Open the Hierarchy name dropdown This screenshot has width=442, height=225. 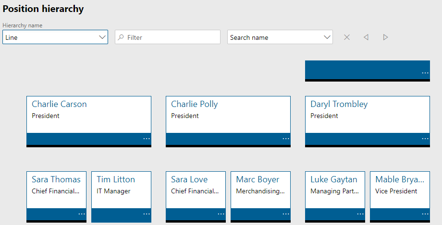[x=102, y=37]
